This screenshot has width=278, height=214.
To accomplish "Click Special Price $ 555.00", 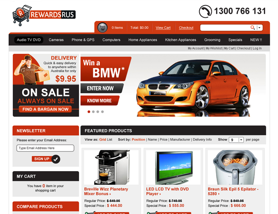I will coord(165,206).
